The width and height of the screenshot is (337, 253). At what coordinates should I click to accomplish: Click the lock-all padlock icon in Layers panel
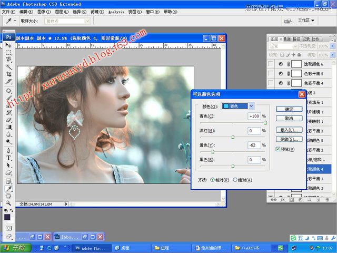click(x=299, y=55)
